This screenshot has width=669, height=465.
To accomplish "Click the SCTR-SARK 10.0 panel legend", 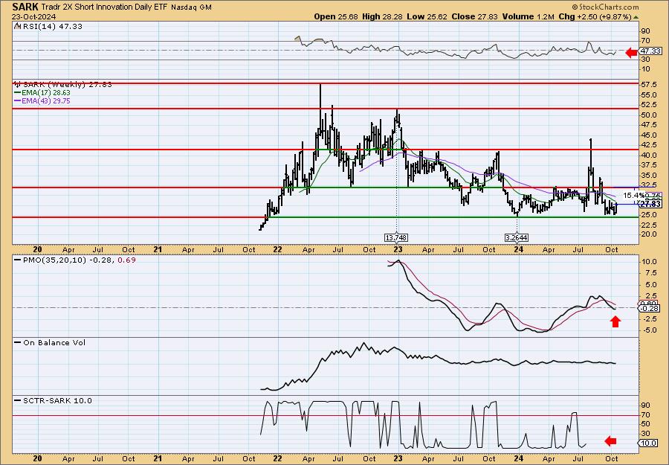I will pos(54,401).
